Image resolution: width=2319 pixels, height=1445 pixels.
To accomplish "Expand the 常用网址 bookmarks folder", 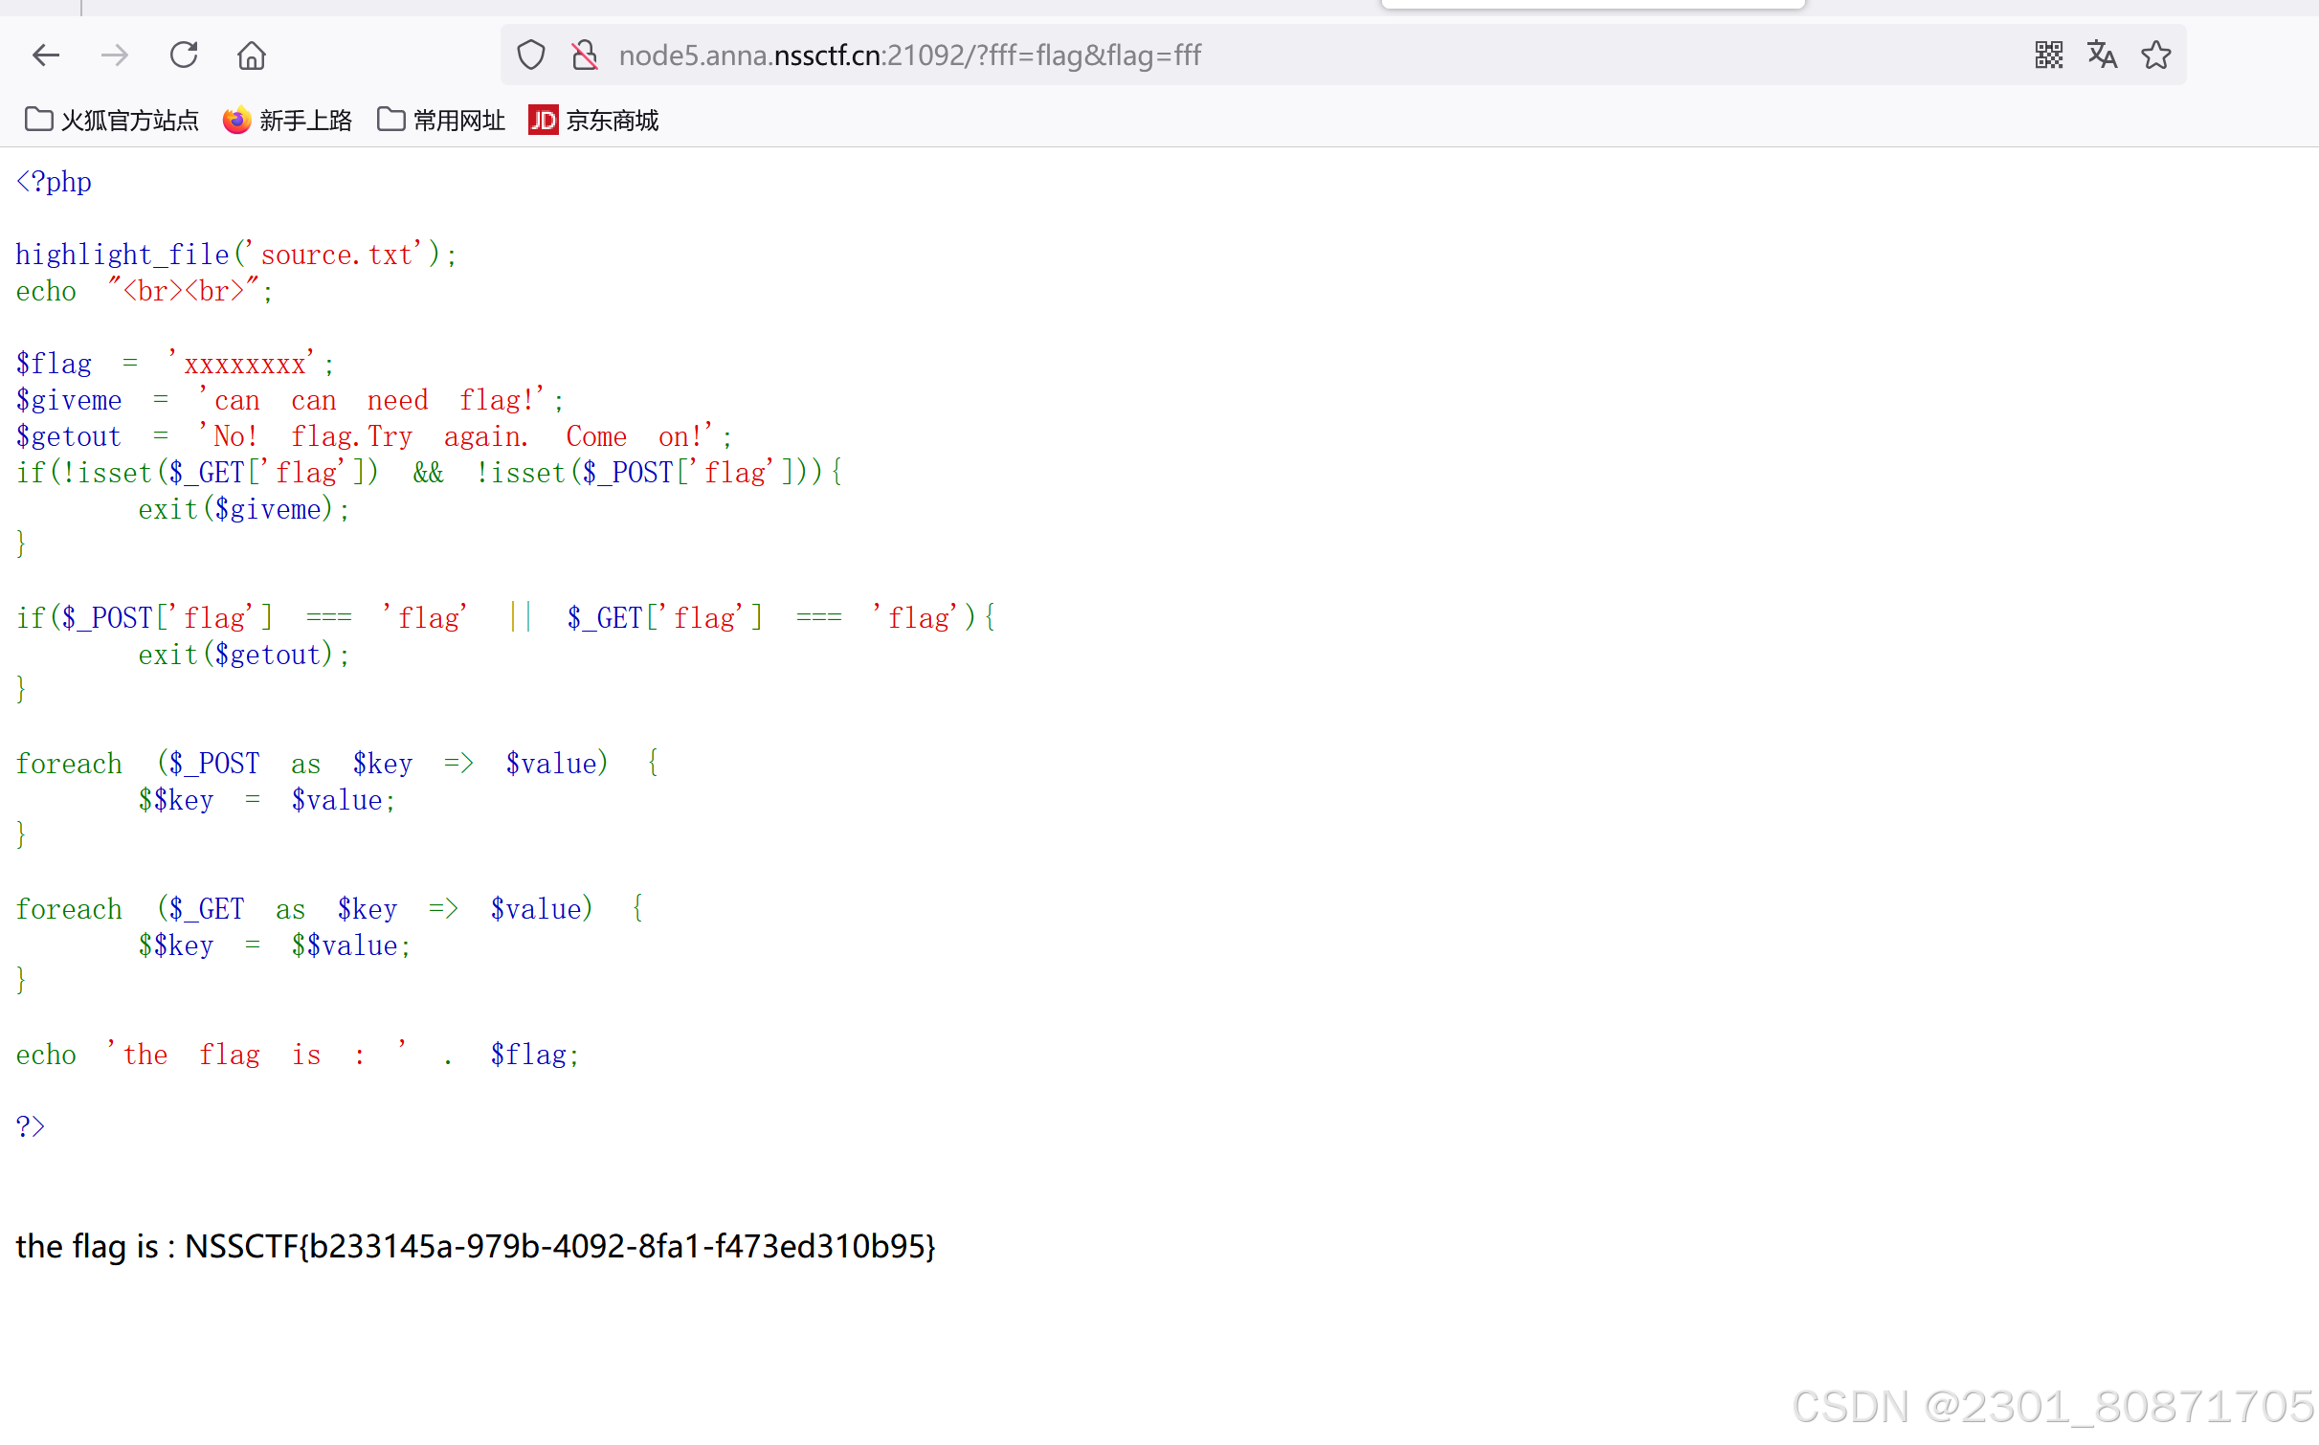I will coord(441,121).
